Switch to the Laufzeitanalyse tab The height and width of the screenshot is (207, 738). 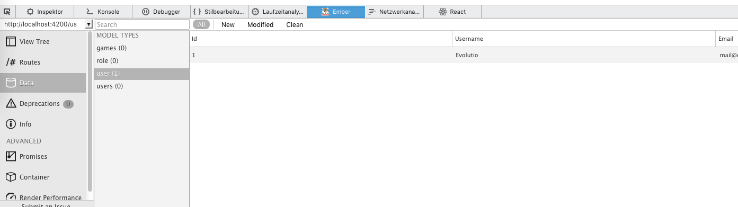278,12
